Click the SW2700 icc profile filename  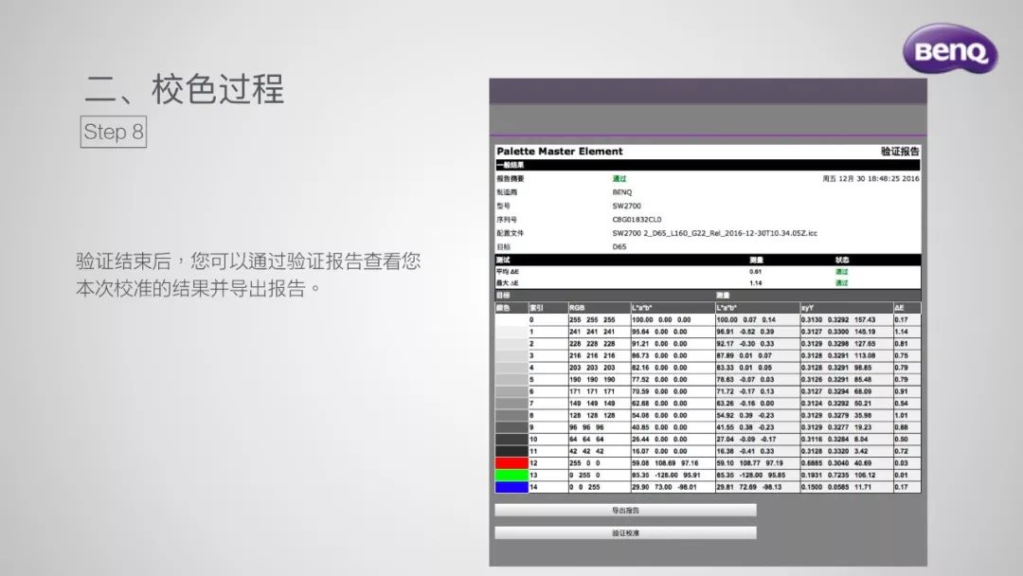716,232
